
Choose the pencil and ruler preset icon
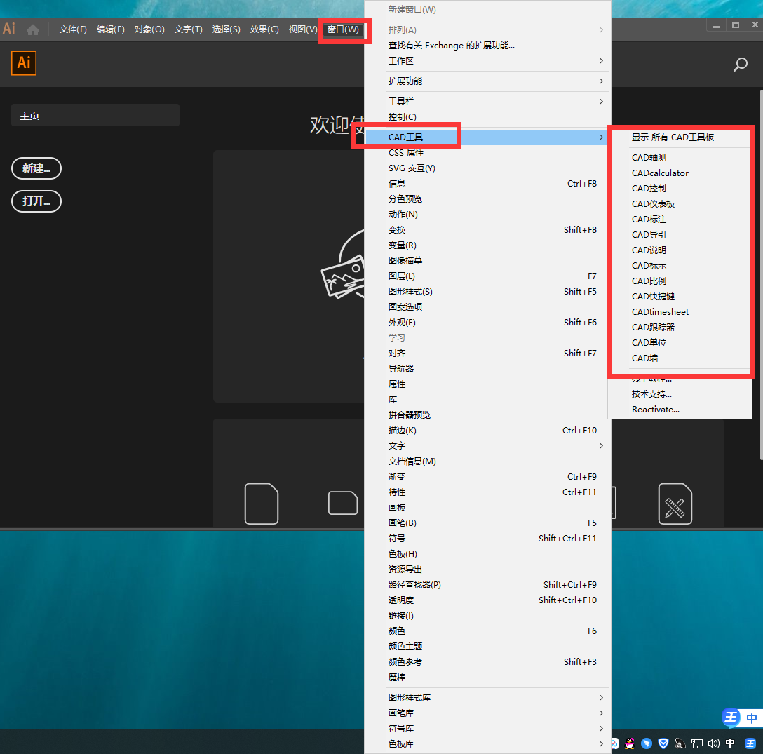pos(675,504)
